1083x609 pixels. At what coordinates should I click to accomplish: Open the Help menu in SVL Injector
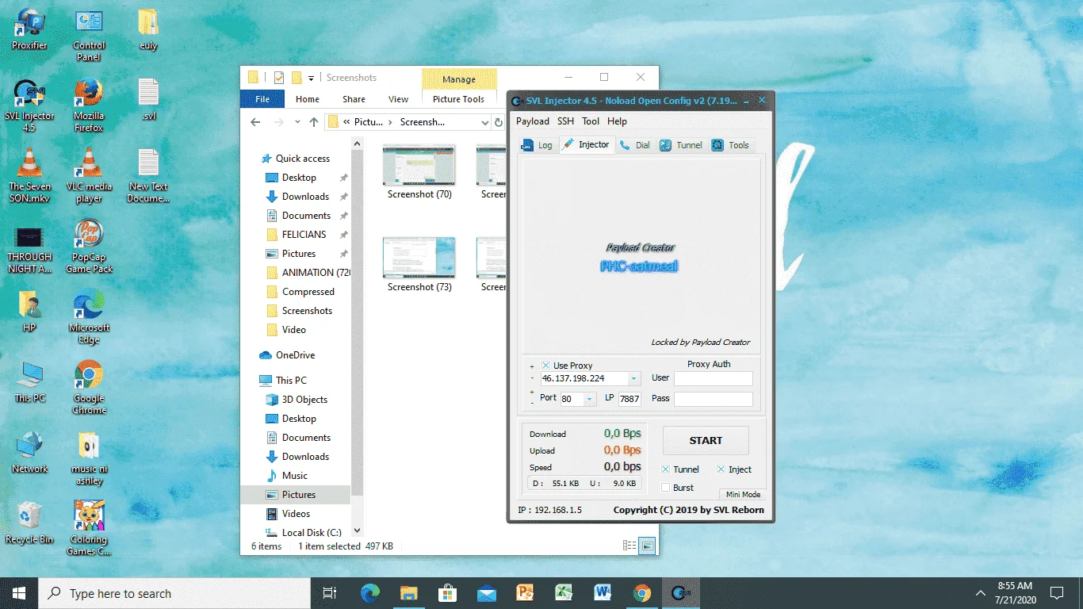(x=617, y=121)
